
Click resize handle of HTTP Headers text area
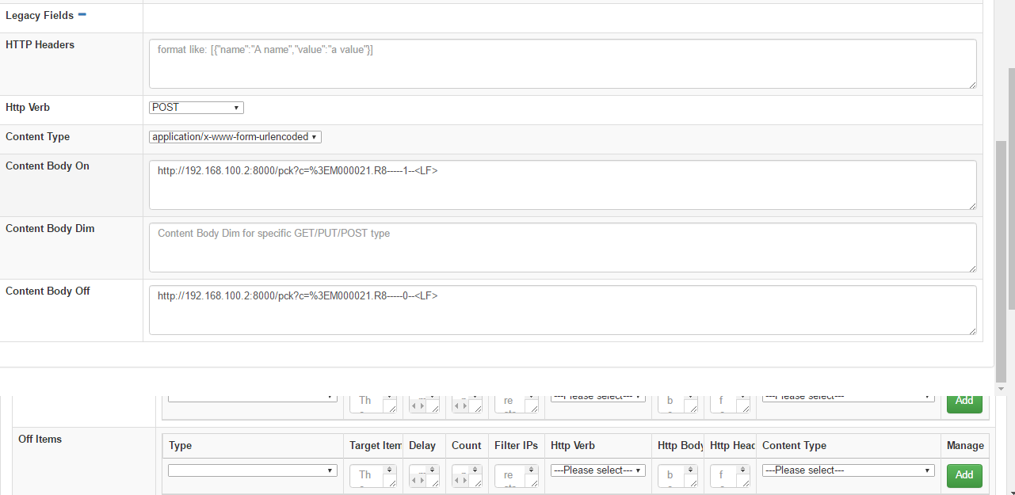(x=971, y=83)
